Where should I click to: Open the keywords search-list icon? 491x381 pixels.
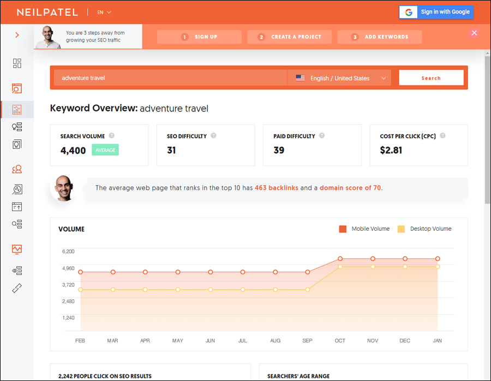coord(17,224)
